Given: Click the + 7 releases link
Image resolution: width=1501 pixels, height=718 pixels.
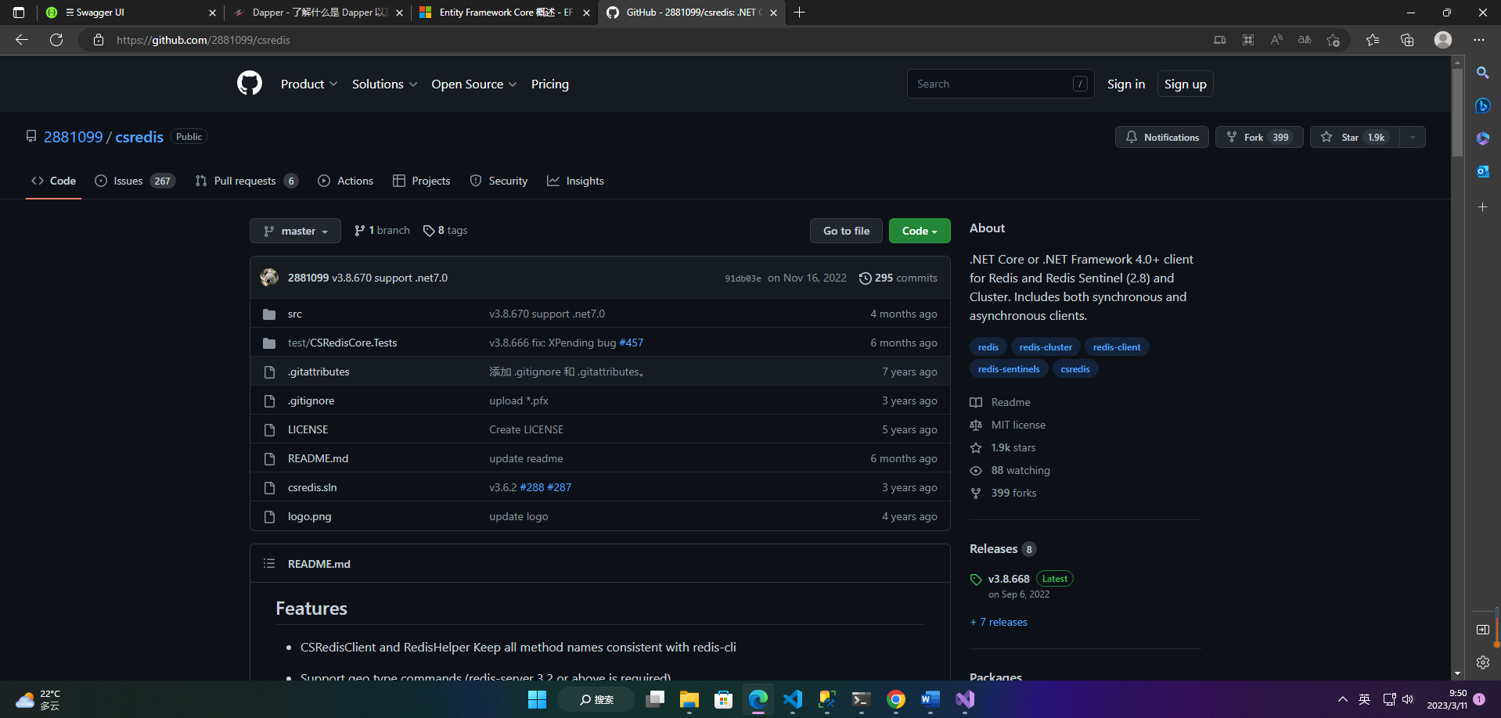Looking at the screenshot, I should tap(999, 622).
